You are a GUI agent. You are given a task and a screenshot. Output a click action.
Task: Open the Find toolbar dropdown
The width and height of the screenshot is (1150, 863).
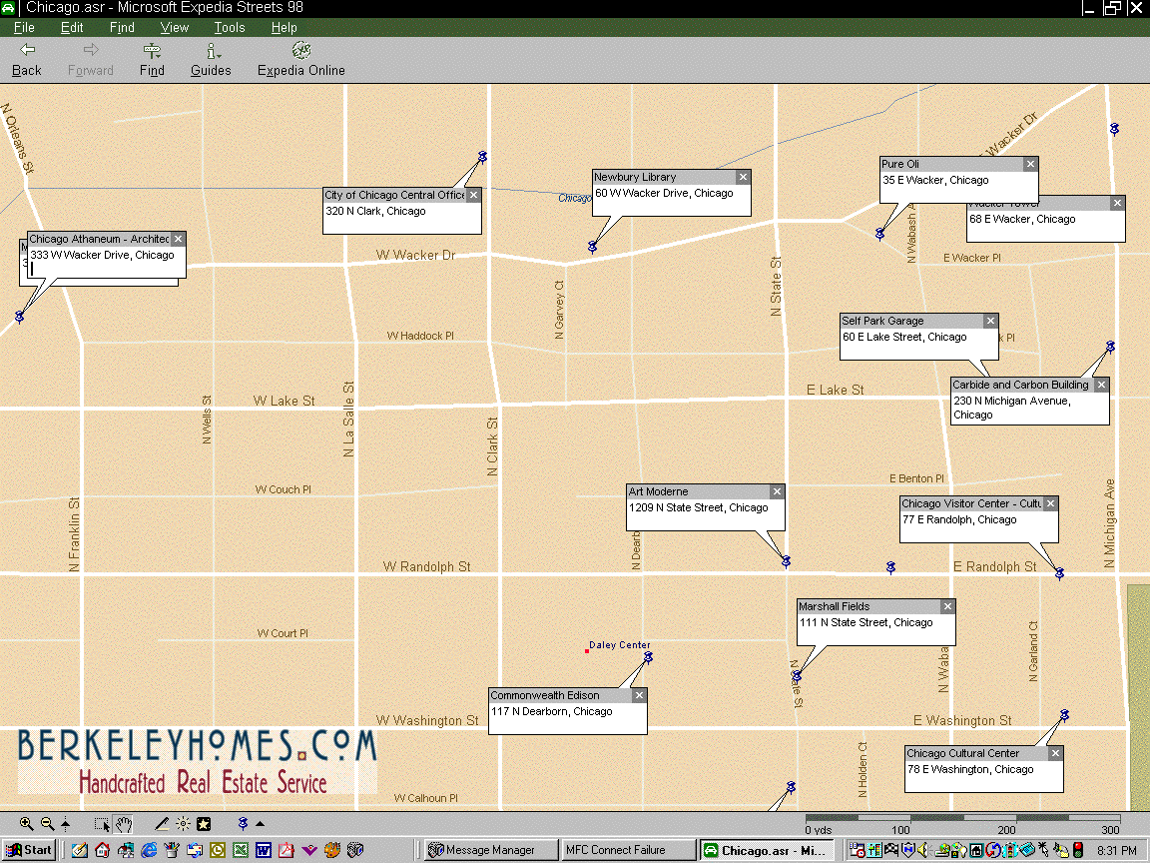coord(152,60)
